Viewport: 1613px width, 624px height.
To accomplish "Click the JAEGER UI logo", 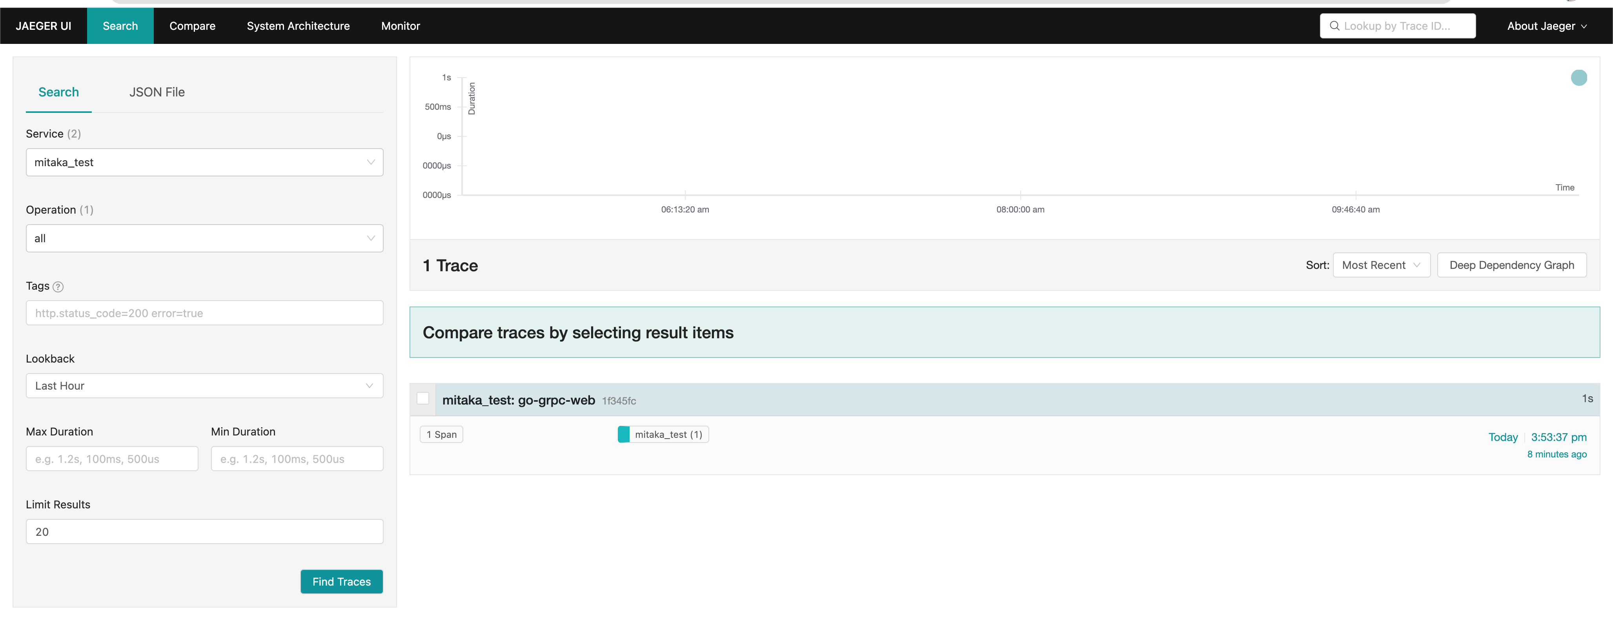I will tap(43, 25).
